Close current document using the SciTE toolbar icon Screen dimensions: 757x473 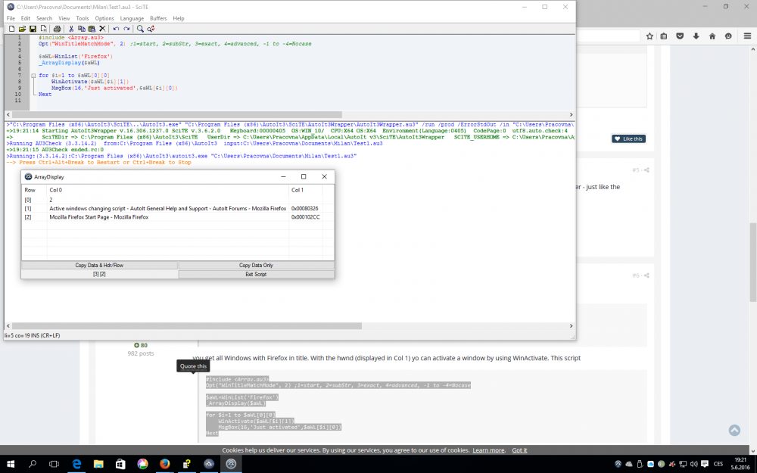point(43,29)
